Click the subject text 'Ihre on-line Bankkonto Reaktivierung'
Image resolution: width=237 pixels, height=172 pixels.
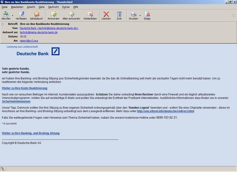click(45, 24)
